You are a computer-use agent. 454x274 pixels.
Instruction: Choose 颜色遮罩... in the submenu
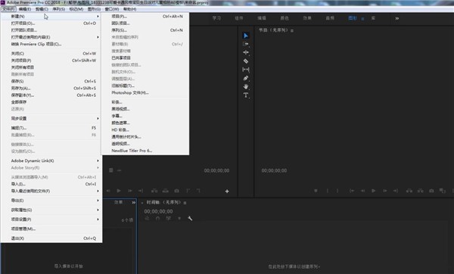[145, 123]
